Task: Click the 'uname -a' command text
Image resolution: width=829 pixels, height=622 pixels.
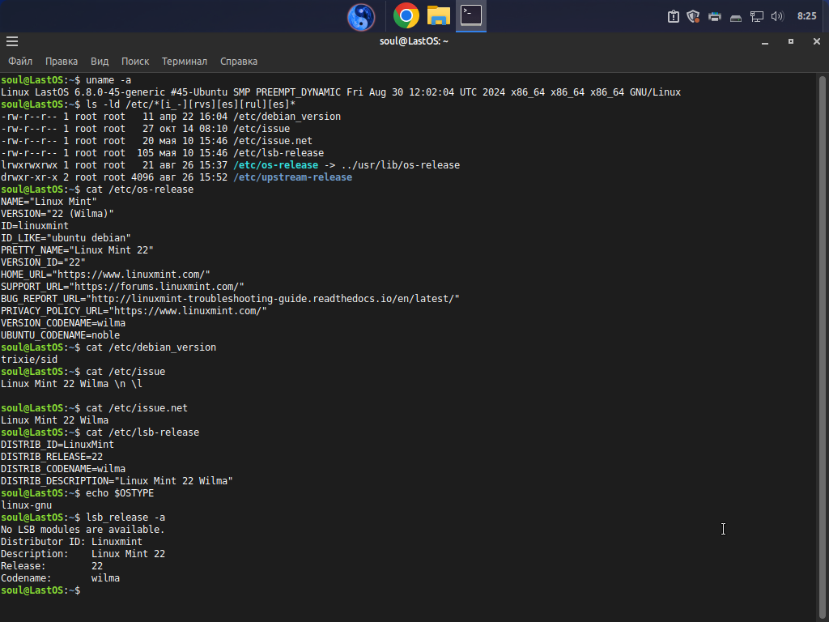Action: tap(108, 80)
